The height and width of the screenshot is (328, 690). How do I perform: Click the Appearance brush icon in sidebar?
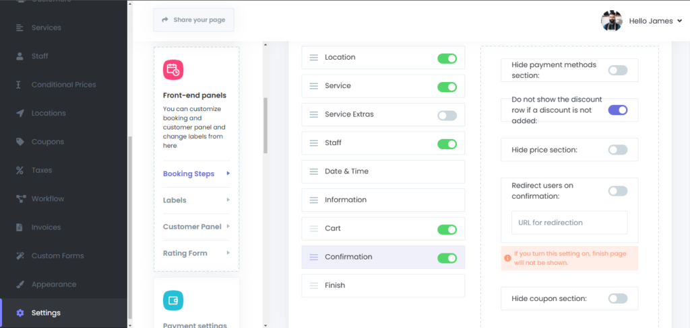point(19,284)
